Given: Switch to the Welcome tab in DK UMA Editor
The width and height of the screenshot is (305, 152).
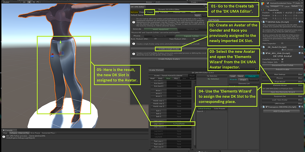Looking at the screenshot, I should pos(134,12).
